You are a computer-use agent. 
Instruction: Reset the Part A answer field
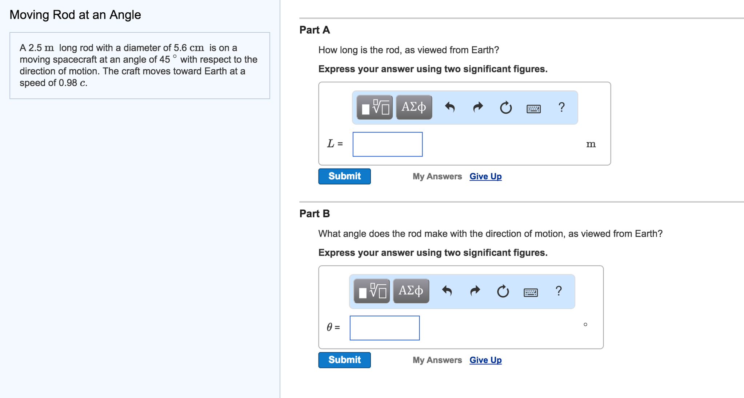pyautogui.click(x=505, y=107)
